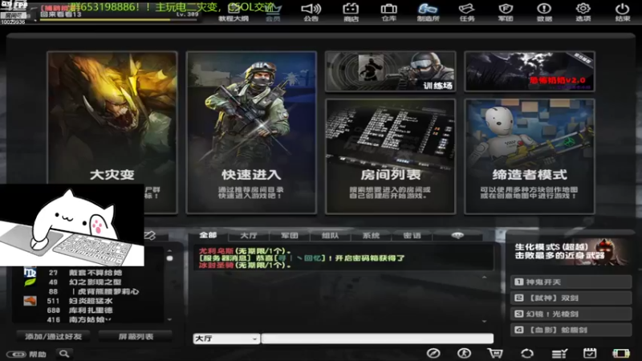Click the player level Lv. 309 label
Screen dimensions: 642x361
[187, 14]
